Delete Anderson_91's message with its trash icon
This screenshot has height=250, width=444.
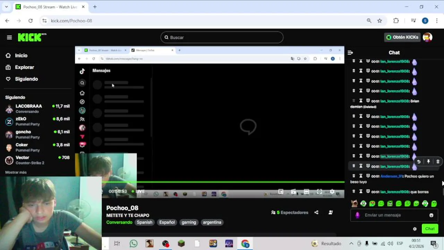354,176
